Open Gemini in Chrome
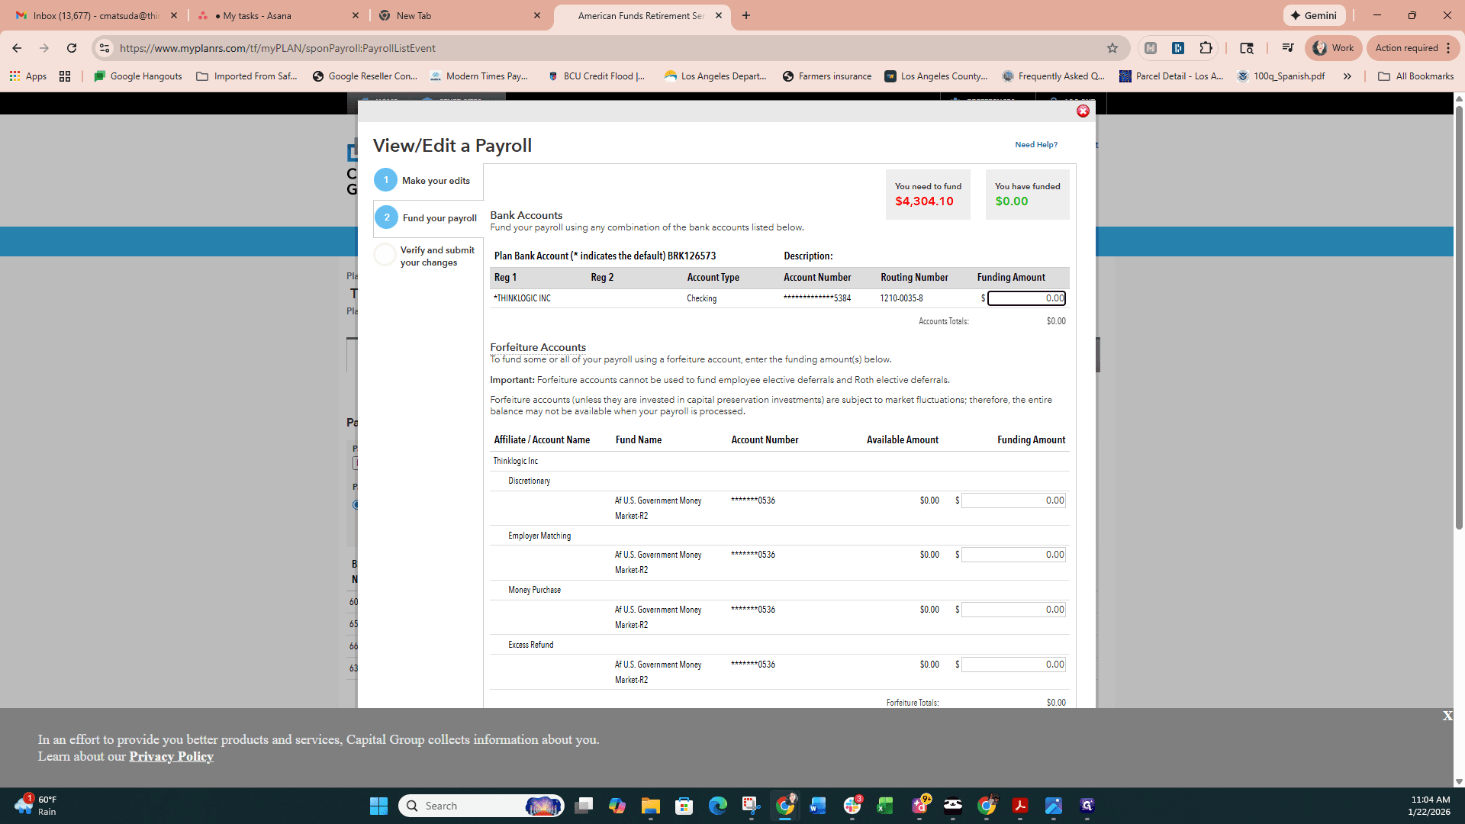The image size is (1465, 824). [1314, 15]
